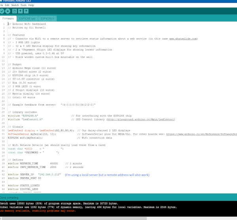Screen dimensions: 237x220
Task: Open a sketch with the Open icon
Action: (x=21, y=11)
